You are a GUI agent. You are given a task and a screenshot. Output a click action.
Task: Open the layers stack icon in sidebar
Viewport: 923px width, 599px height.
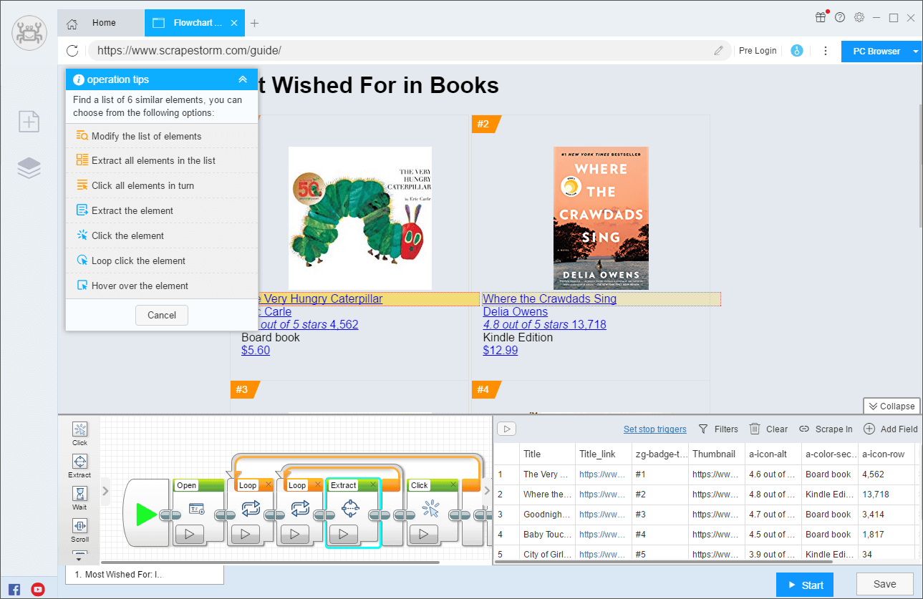(x=29, y=167)
